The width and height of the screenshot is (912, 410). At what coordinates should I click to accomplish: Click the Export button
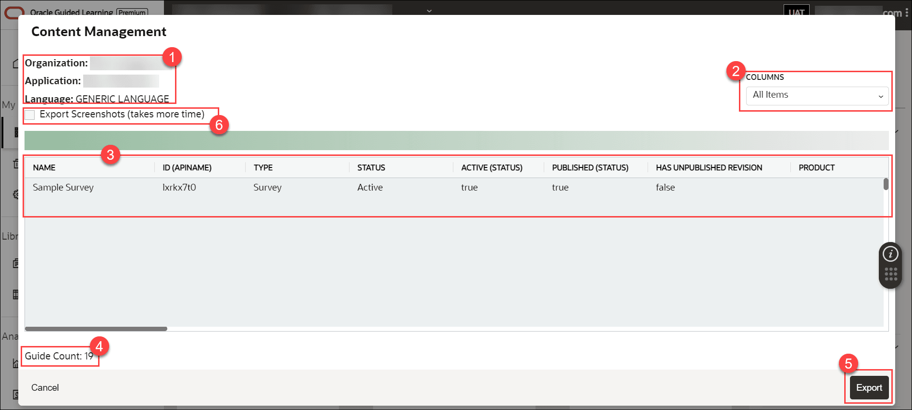point(869,387)
